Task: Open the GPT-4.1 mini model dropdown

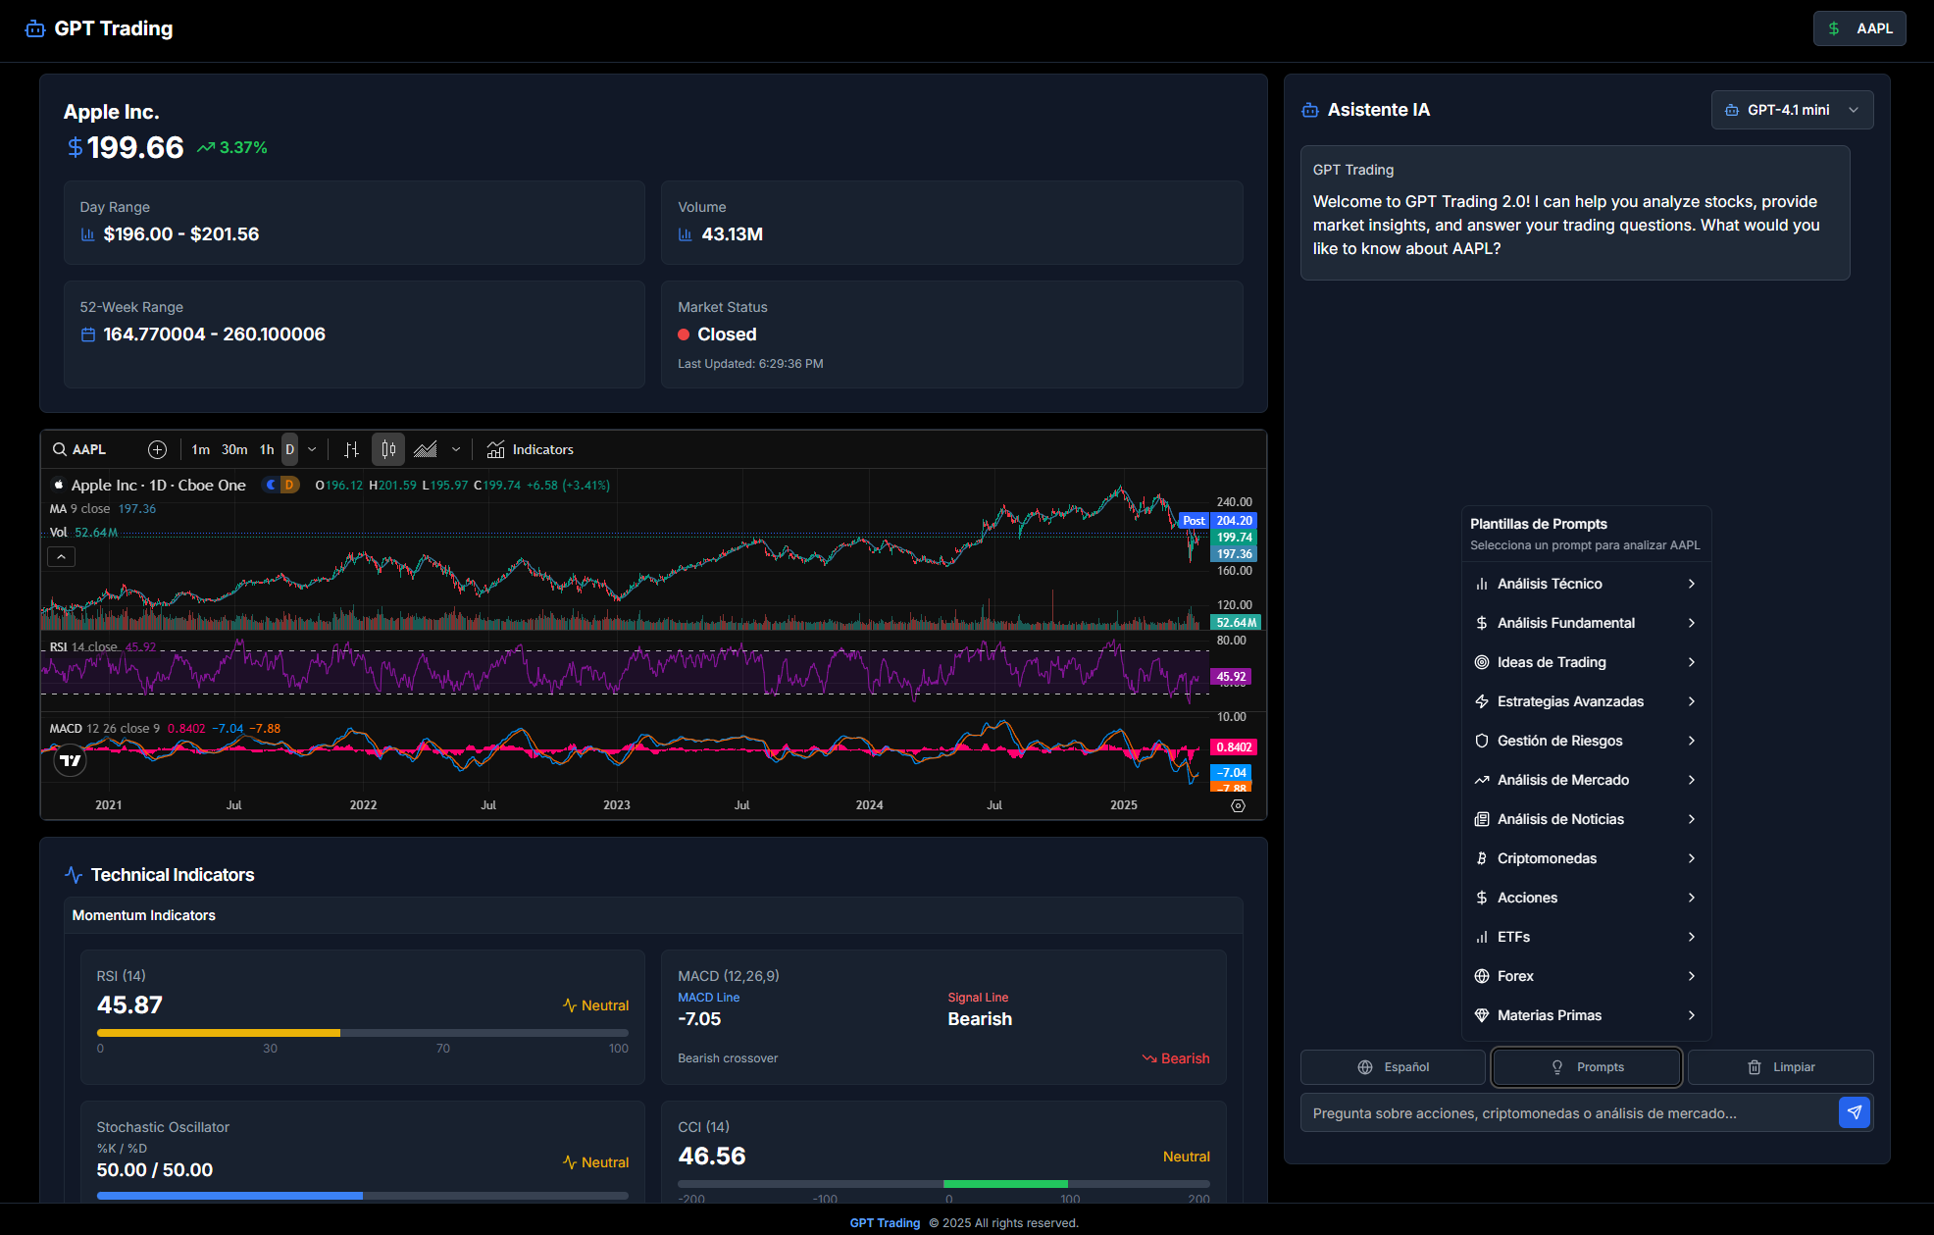Action: [1792, 110]
